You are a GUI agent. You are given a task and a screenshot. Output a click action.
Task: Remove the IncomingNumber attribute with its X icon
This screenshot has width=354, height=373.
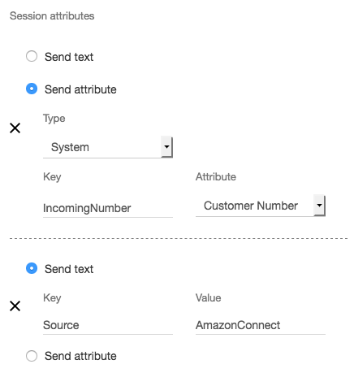15,128
